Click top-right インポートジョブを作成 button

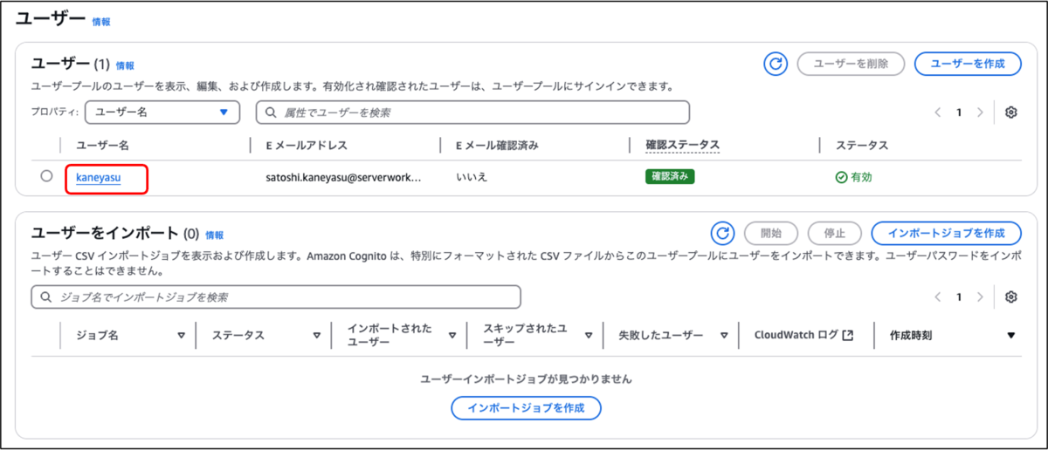(x=947, y=233)
